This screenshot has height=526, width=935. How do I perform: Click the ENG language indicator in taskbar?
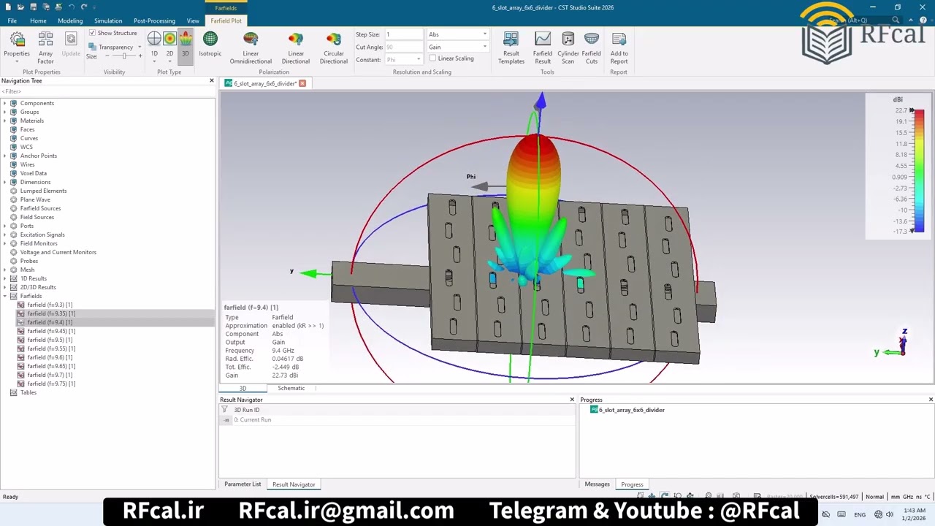[860, 514]
